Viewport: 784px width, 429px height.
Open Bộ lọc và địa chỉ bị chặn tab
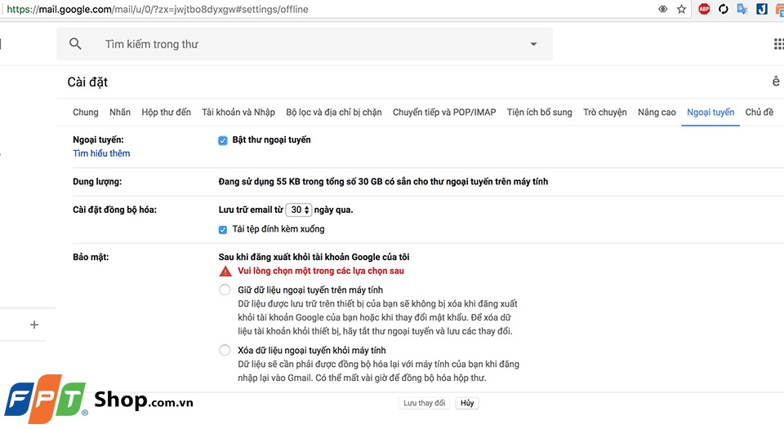[x=334, y=113]
